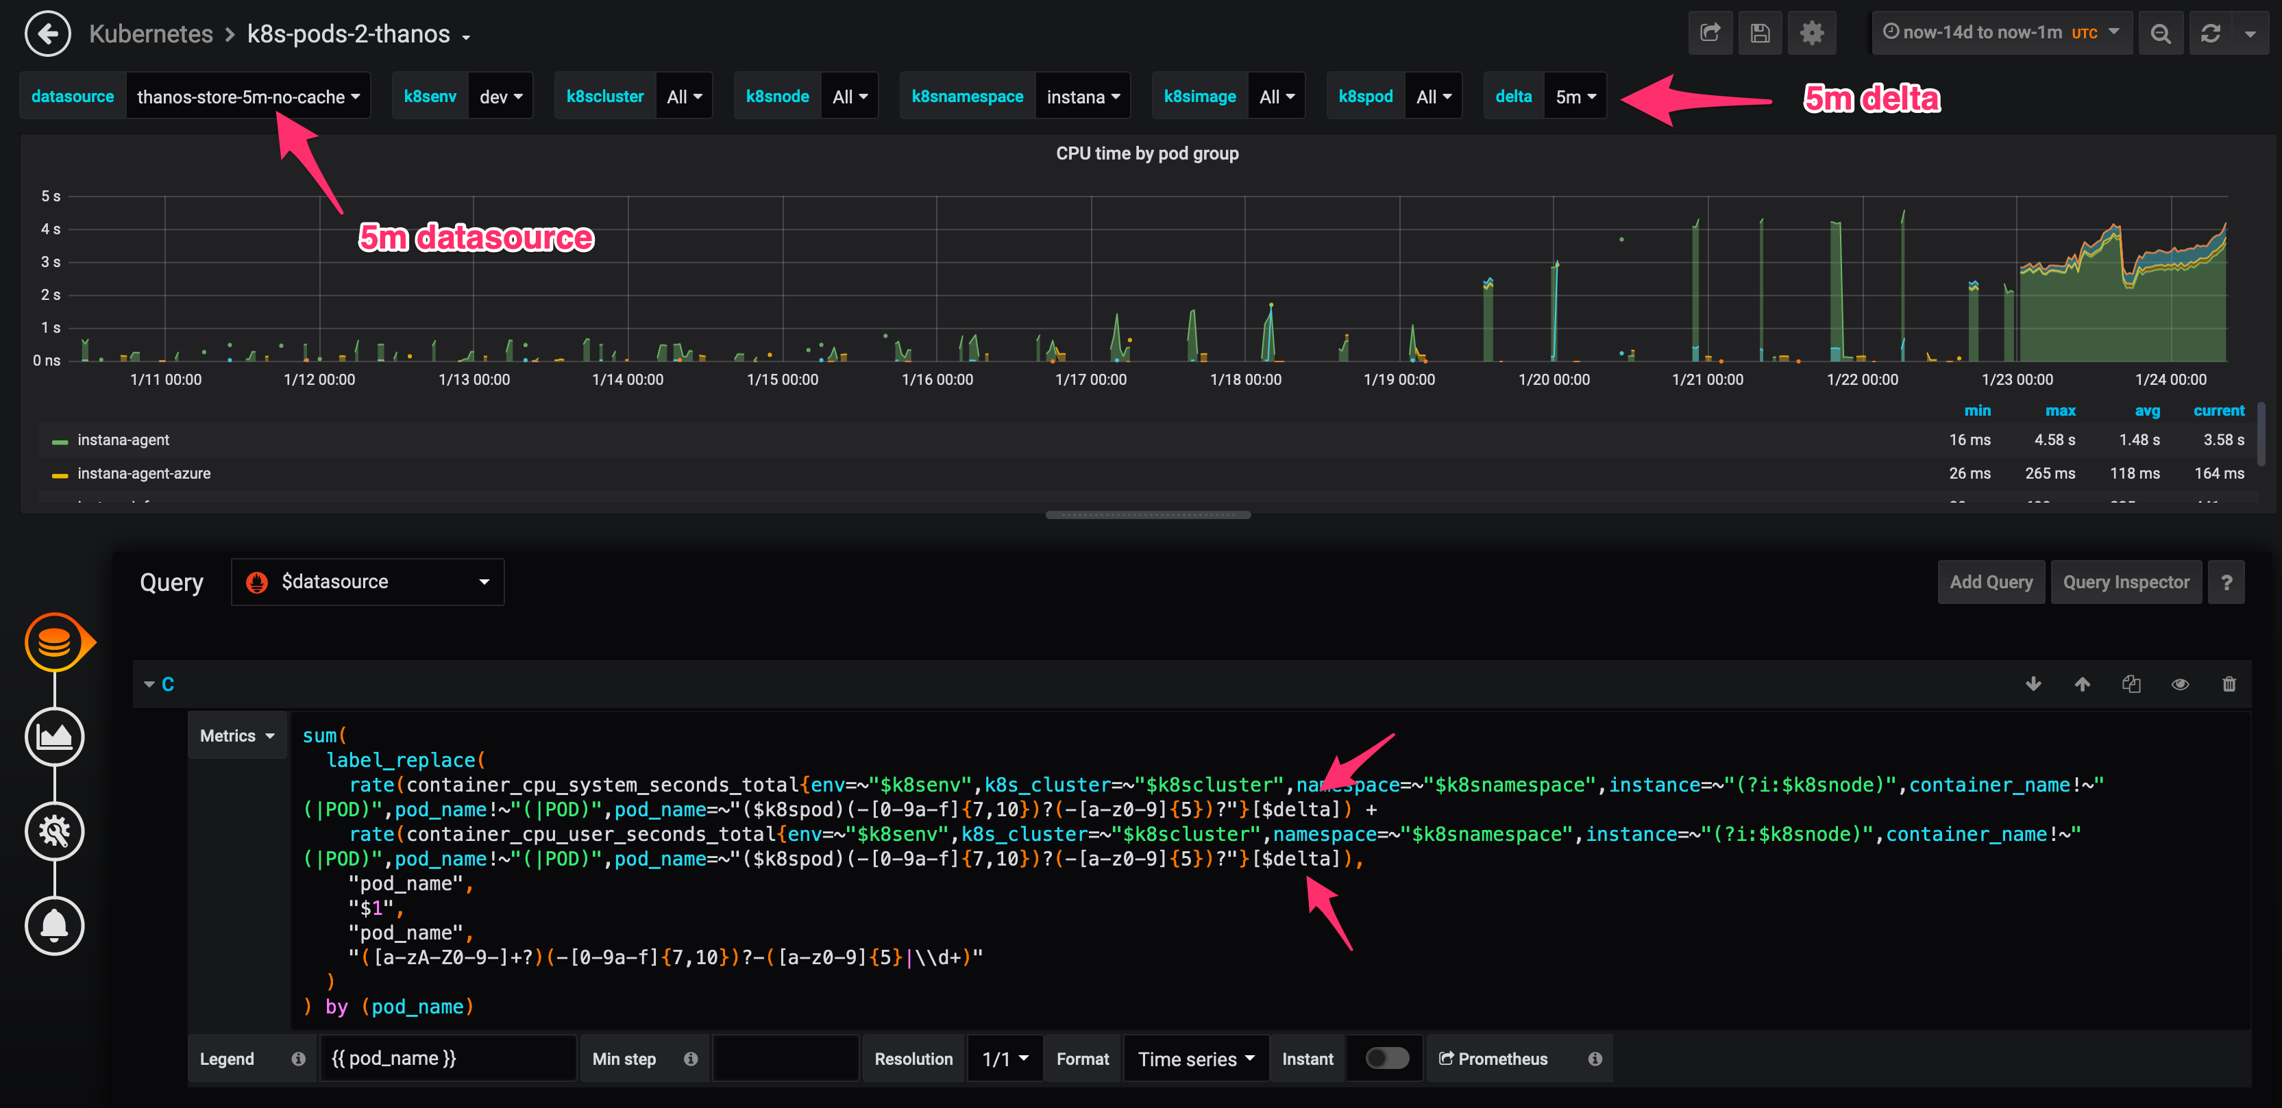Open the dashboard settings gear
2282x1108 pixels.
point(1813,33)
